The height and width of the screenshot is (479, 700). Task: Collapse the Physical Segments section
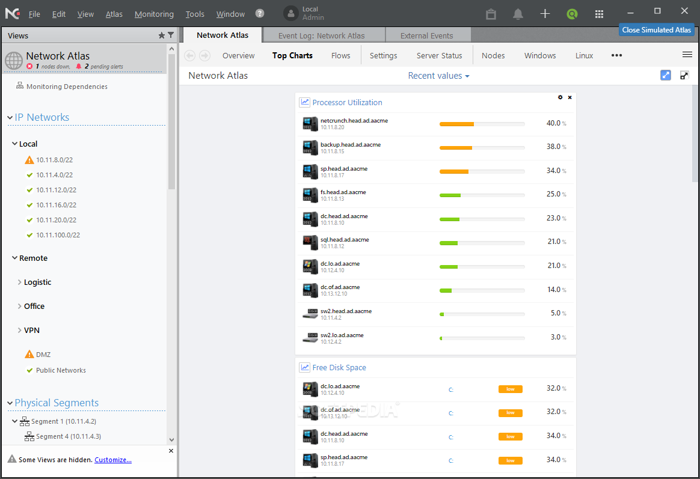10,403
